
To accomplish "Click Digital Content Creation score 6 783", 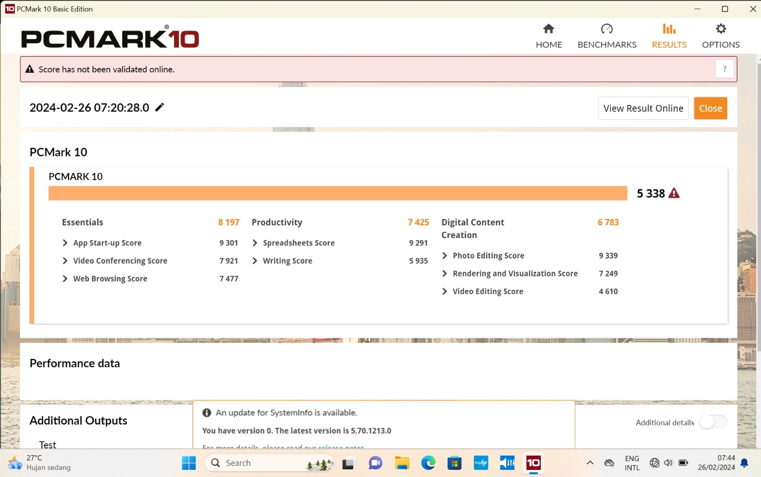I will (x=608, y=222).
